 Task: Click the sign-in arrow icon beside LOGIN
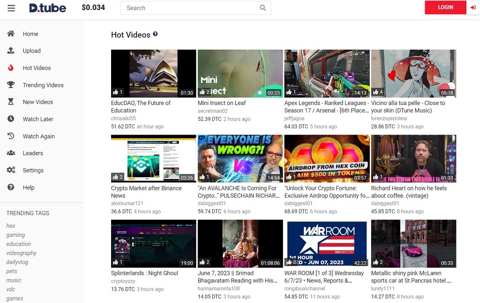473,8
